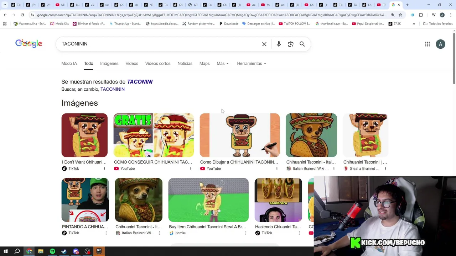
Task: Open the 'Downloads' bookmark
Action: [x=229, y=23]
